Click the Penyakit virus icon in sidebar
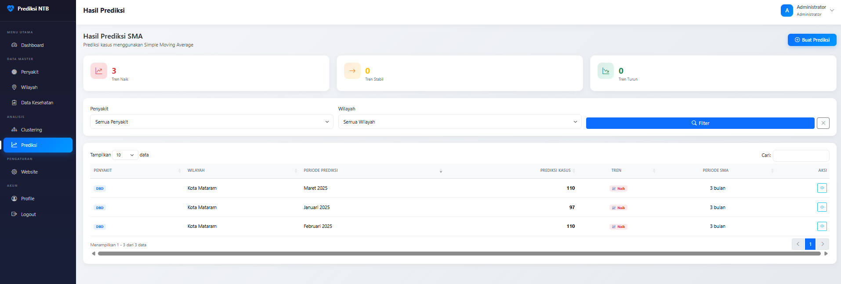841x284 pixels. (14, 72)
